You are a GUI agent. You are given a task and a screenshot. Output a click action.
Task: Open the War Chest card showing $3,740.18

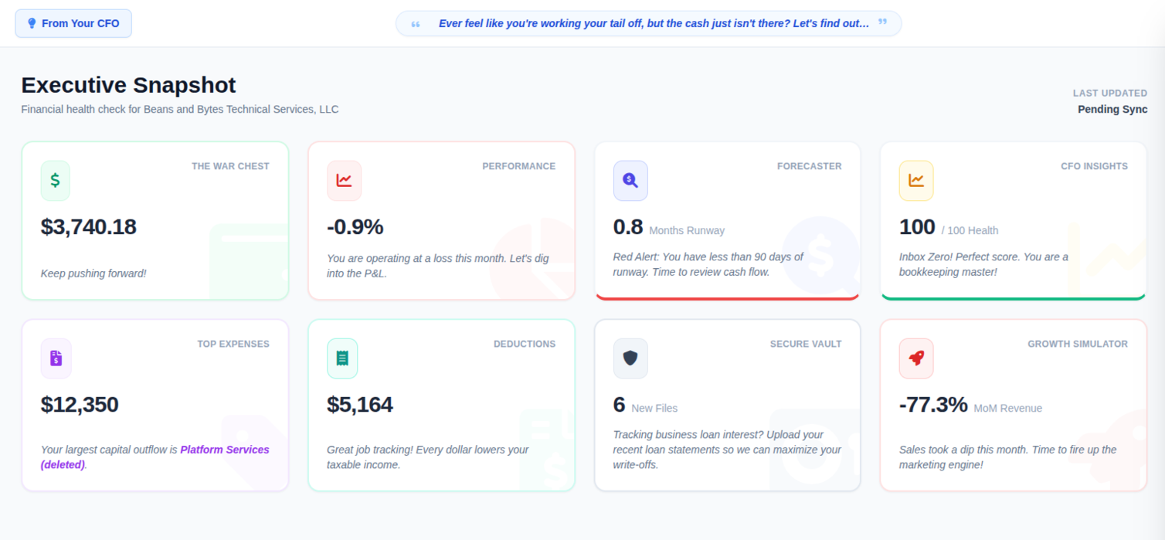pos(155,220)
